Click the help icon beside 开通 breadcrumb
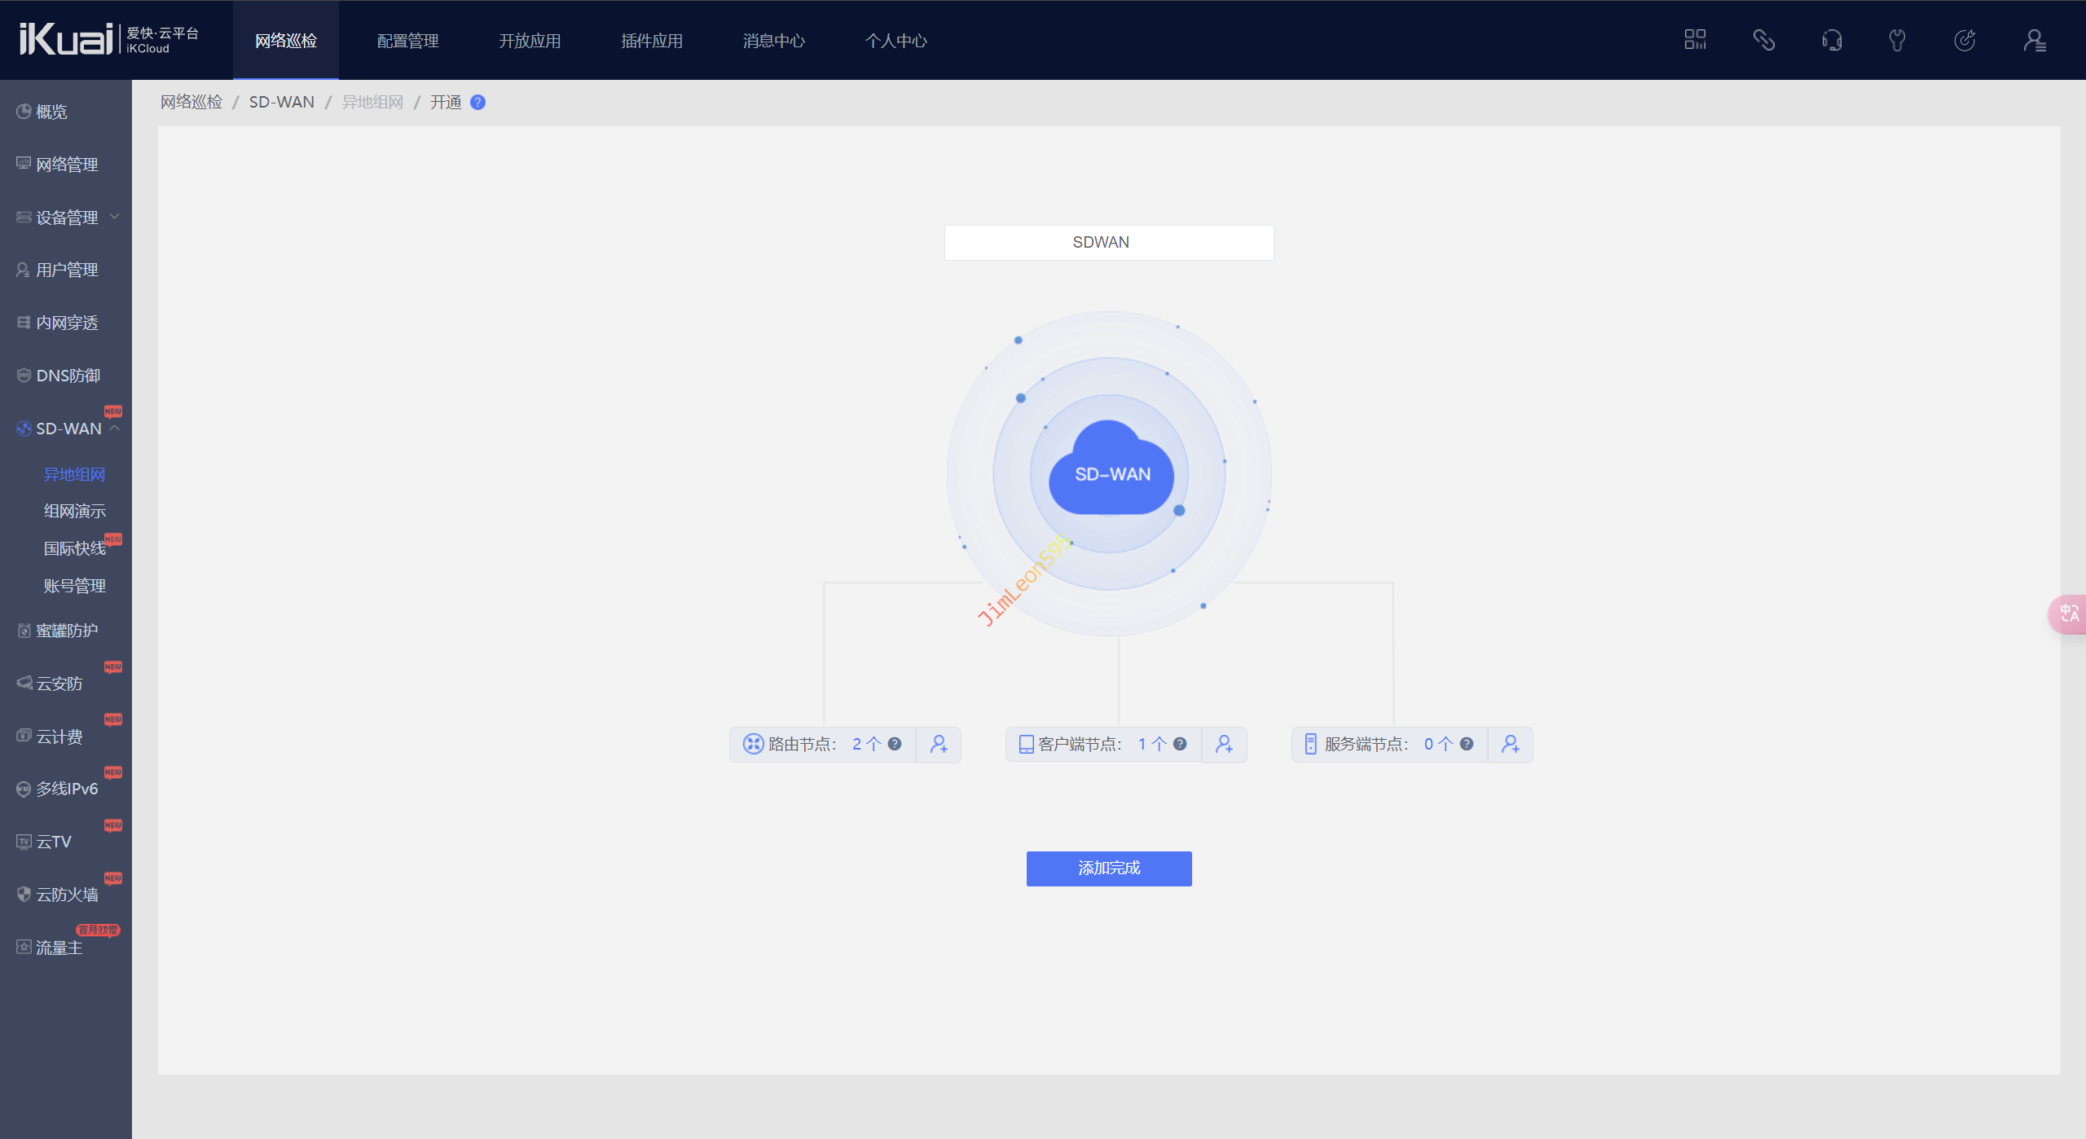 478,102
